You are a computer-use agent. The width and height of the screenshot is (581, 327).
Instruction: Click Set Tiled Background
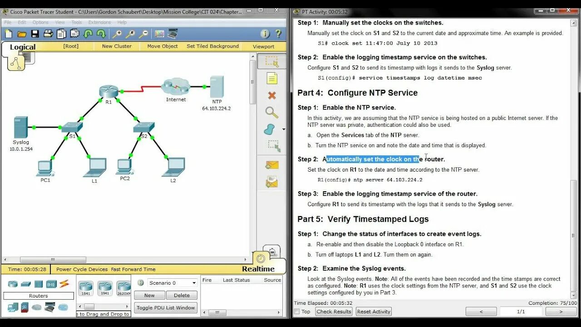tap(212, 46)
